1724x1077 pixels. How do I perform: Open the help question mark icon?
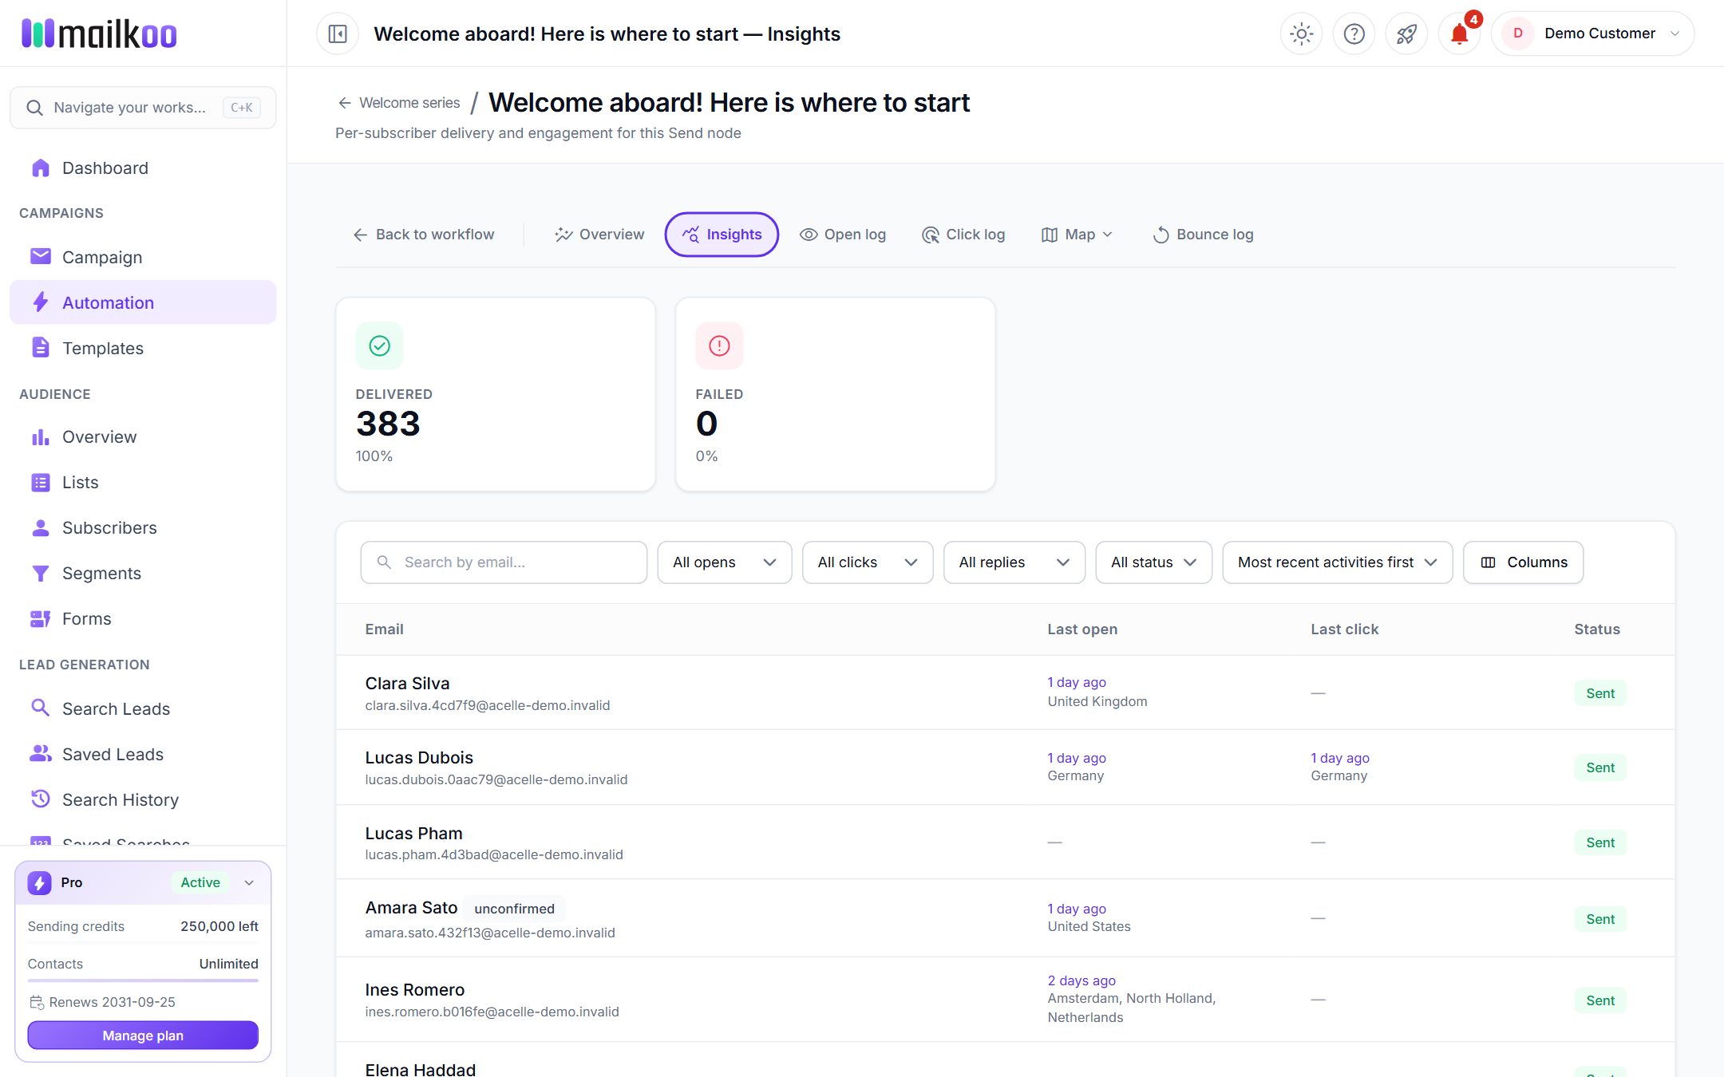(x=1354, y=34)
